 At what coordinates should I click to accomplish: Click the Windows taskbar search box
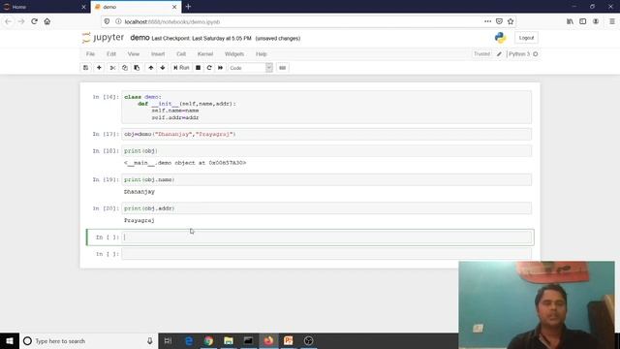point(88,340)
